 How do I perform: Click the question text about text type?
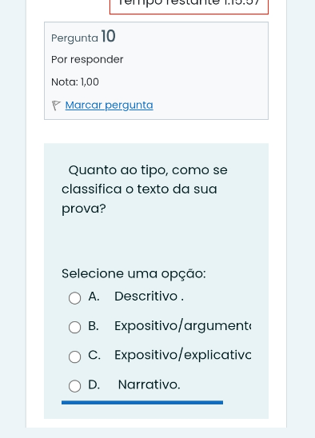click(145, 189)
